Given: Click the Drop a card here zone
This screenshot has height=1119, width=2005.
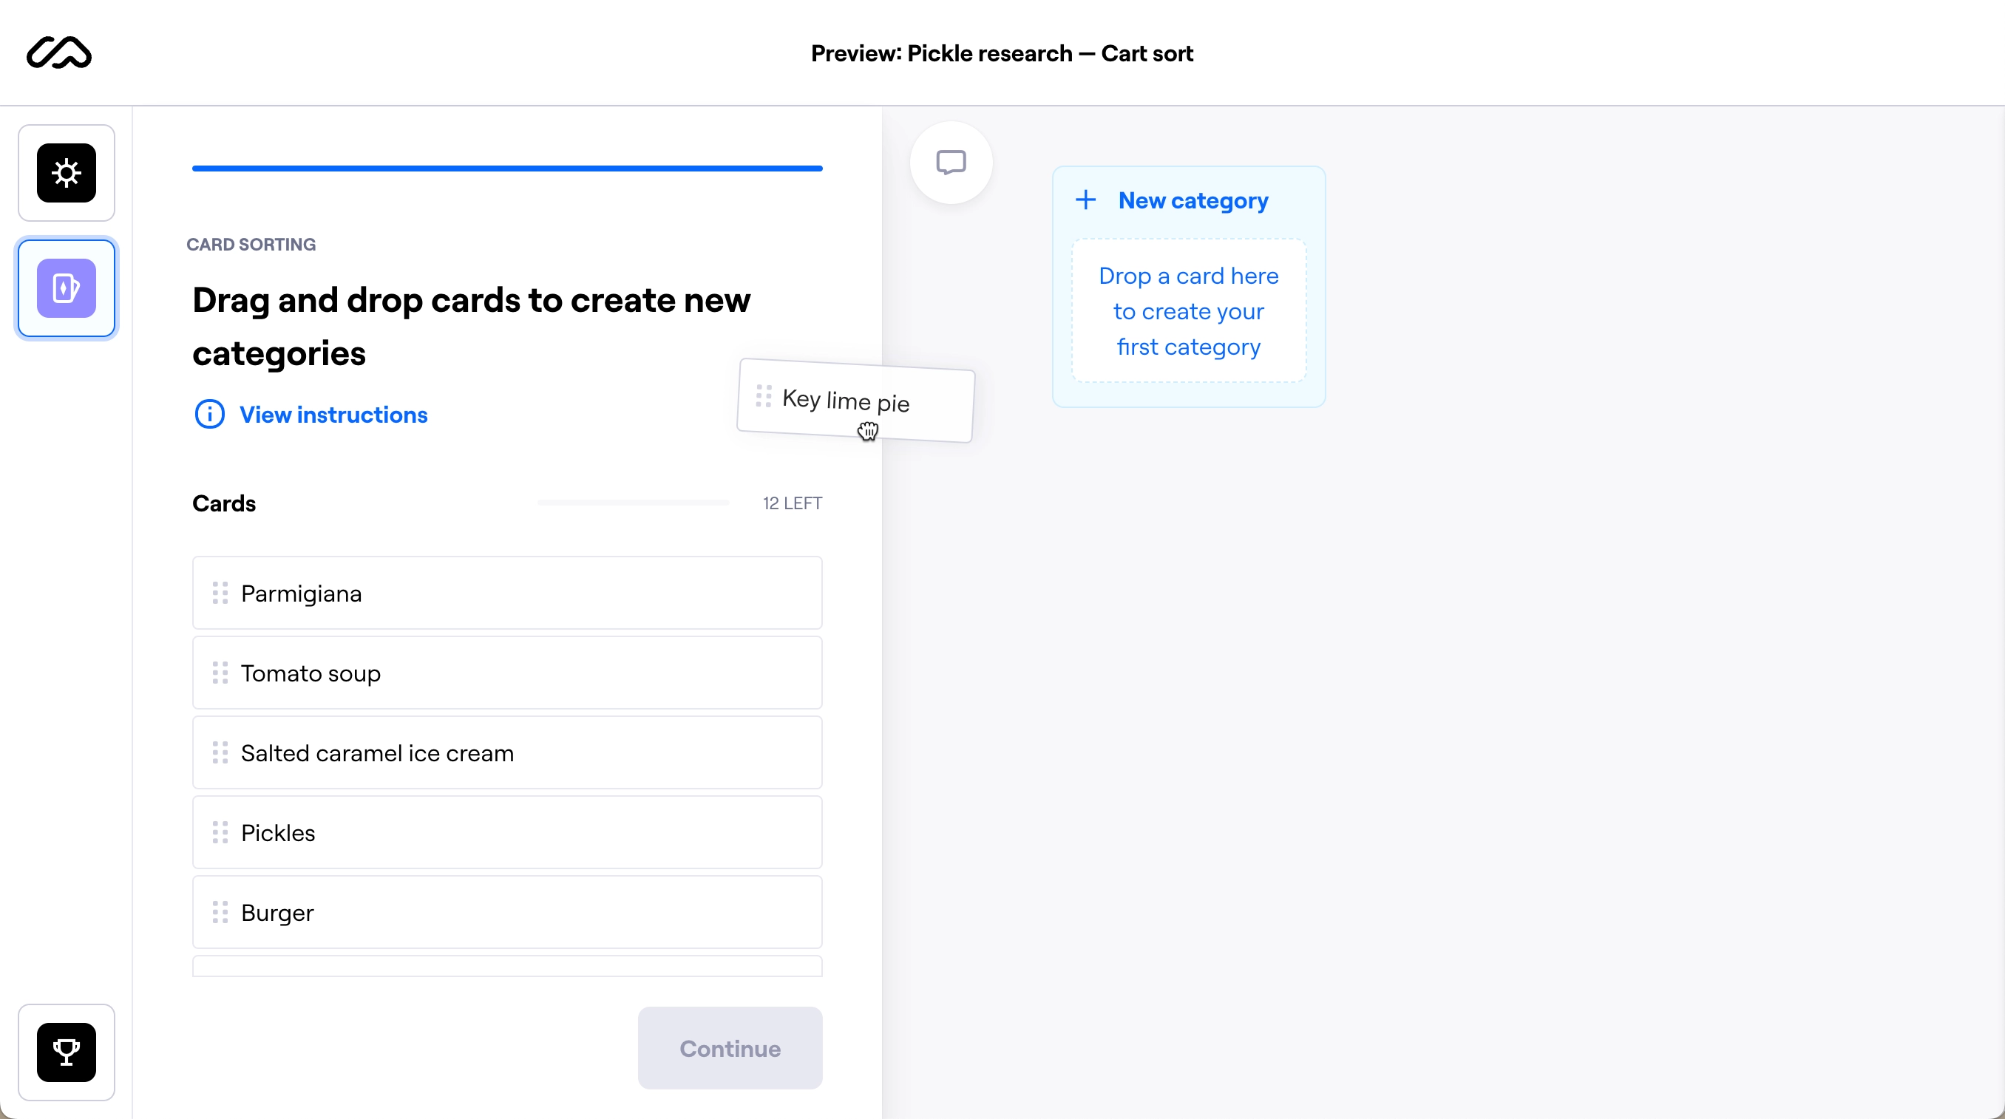Looking at the screenshot, I should coord(1189,310).
